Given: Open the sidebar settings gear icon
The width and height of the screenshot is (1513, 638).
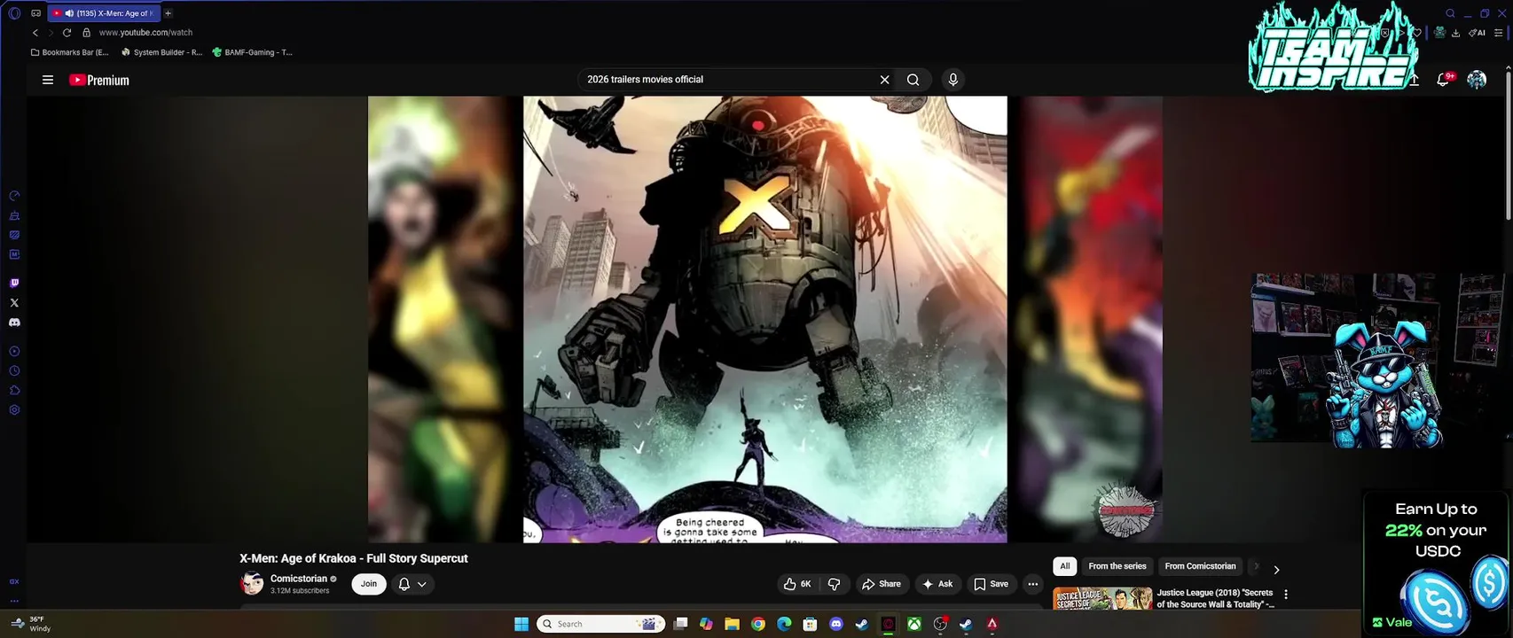Looking at the screenshot, I should (x=14, y=410).
